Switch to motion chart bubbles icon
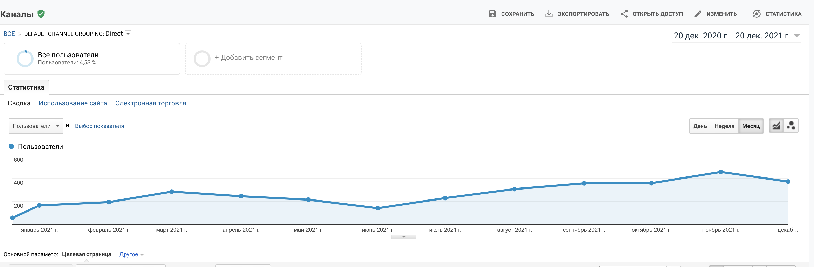The height and width of the screenshot is (267, 814). (791, 126)
